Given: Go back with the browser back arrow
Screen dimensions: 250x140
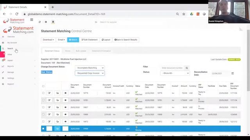Looking at the screenshot, I should [4, 14].
